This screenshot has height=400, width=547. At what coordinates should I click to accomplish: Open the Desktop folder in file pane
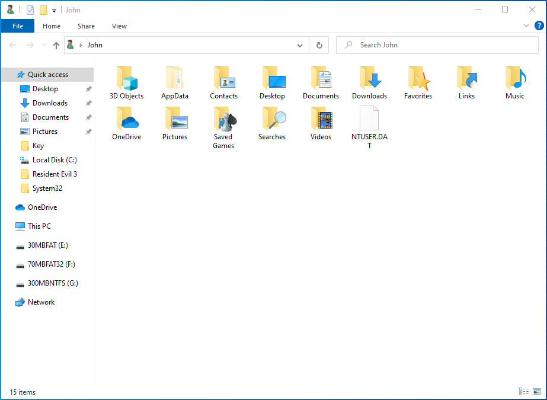coord(272,82)
